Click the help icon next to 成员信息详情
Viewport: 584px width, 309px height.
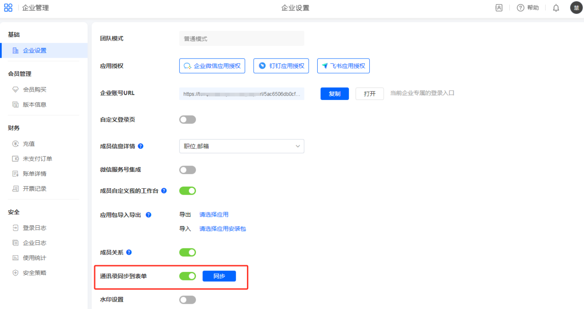coord(141,146)
